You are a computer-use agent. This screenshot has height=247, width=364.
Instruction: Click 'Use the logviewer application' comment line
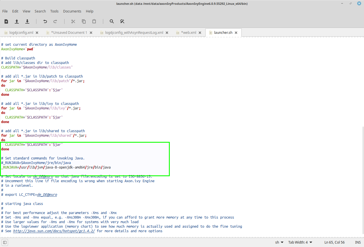pyautogui.click(x=122, y=227)
